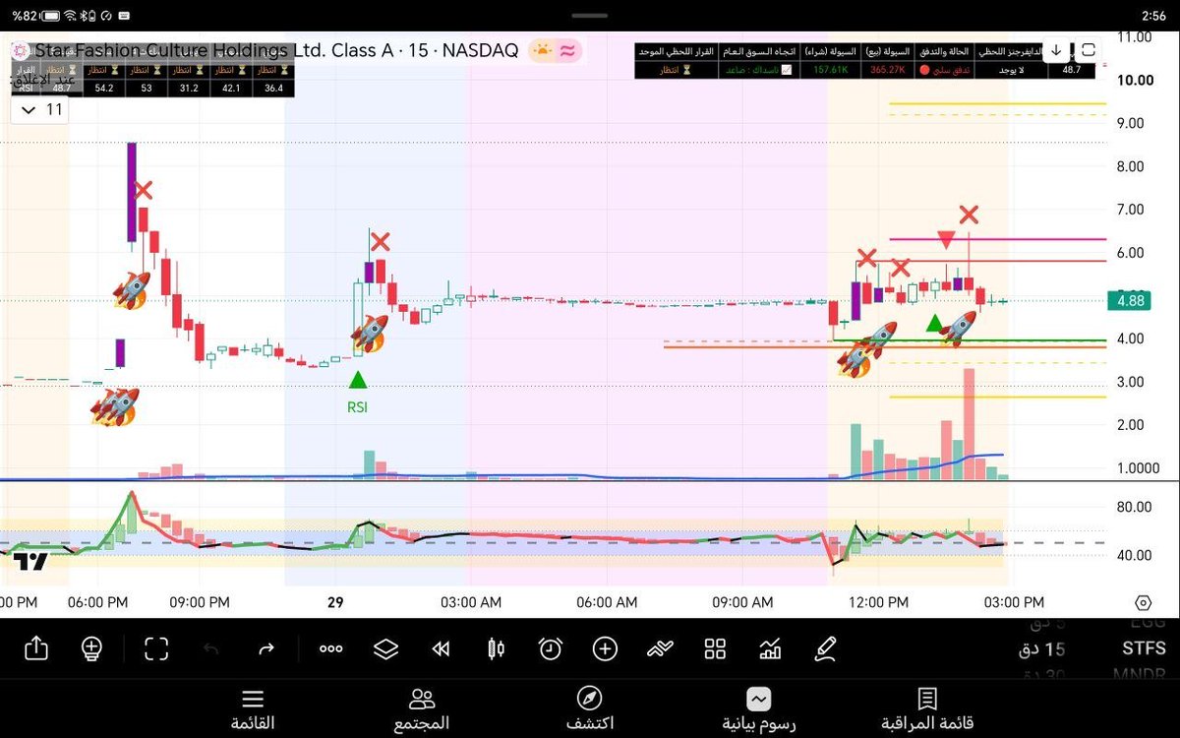Select STFS in the watchlist
The image size is (1180, 738).
(1144, 648)
